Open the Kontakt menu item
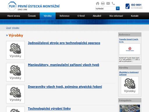Viewport: 149px width, 112px height. pyautogui.click(x=134, y=16)
